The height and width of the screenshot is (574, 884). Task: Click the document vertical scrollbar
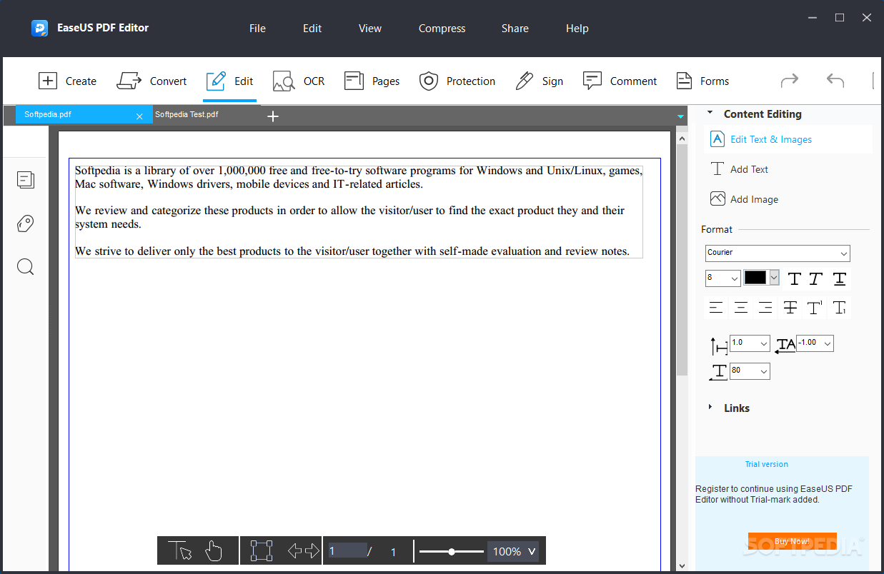point(682,261)
